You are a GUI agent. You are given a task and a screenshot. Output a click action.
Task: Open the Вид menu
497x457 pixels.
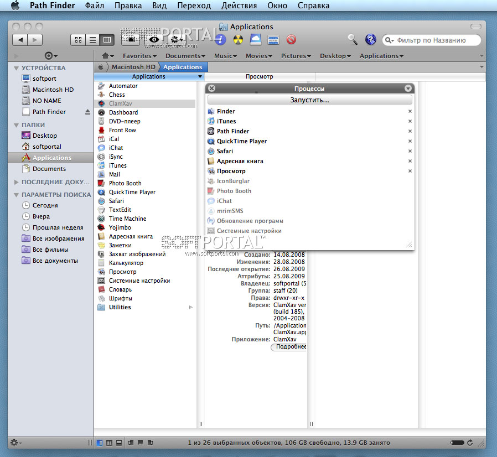pyautogui.click(x=159, y=6)
